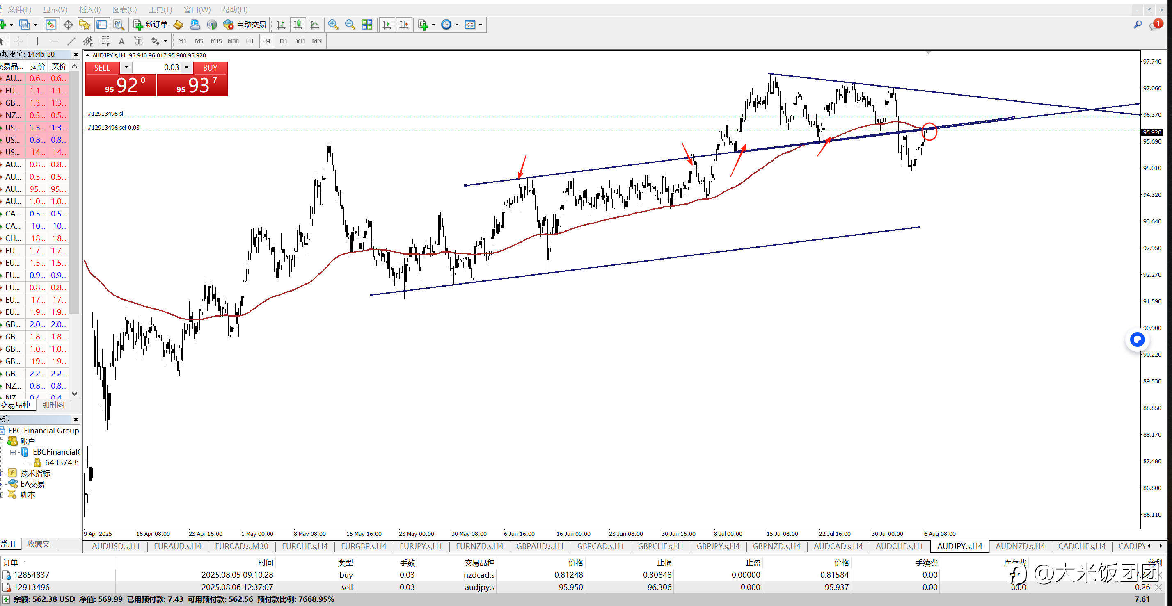
Task: Click the Zoom Out magnifier icon
Action: pyautogui.click(x=350, y=25)
